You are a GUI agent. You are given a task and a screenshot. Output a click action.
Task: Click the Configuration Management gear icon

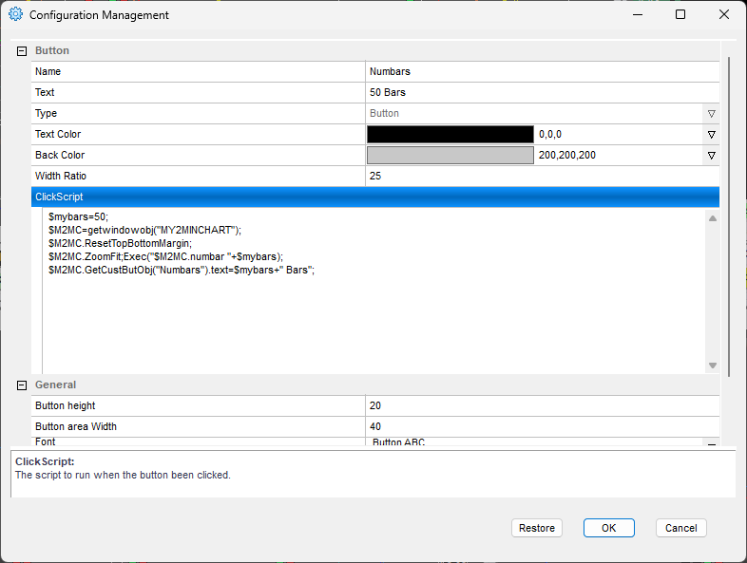pos(16,14)
